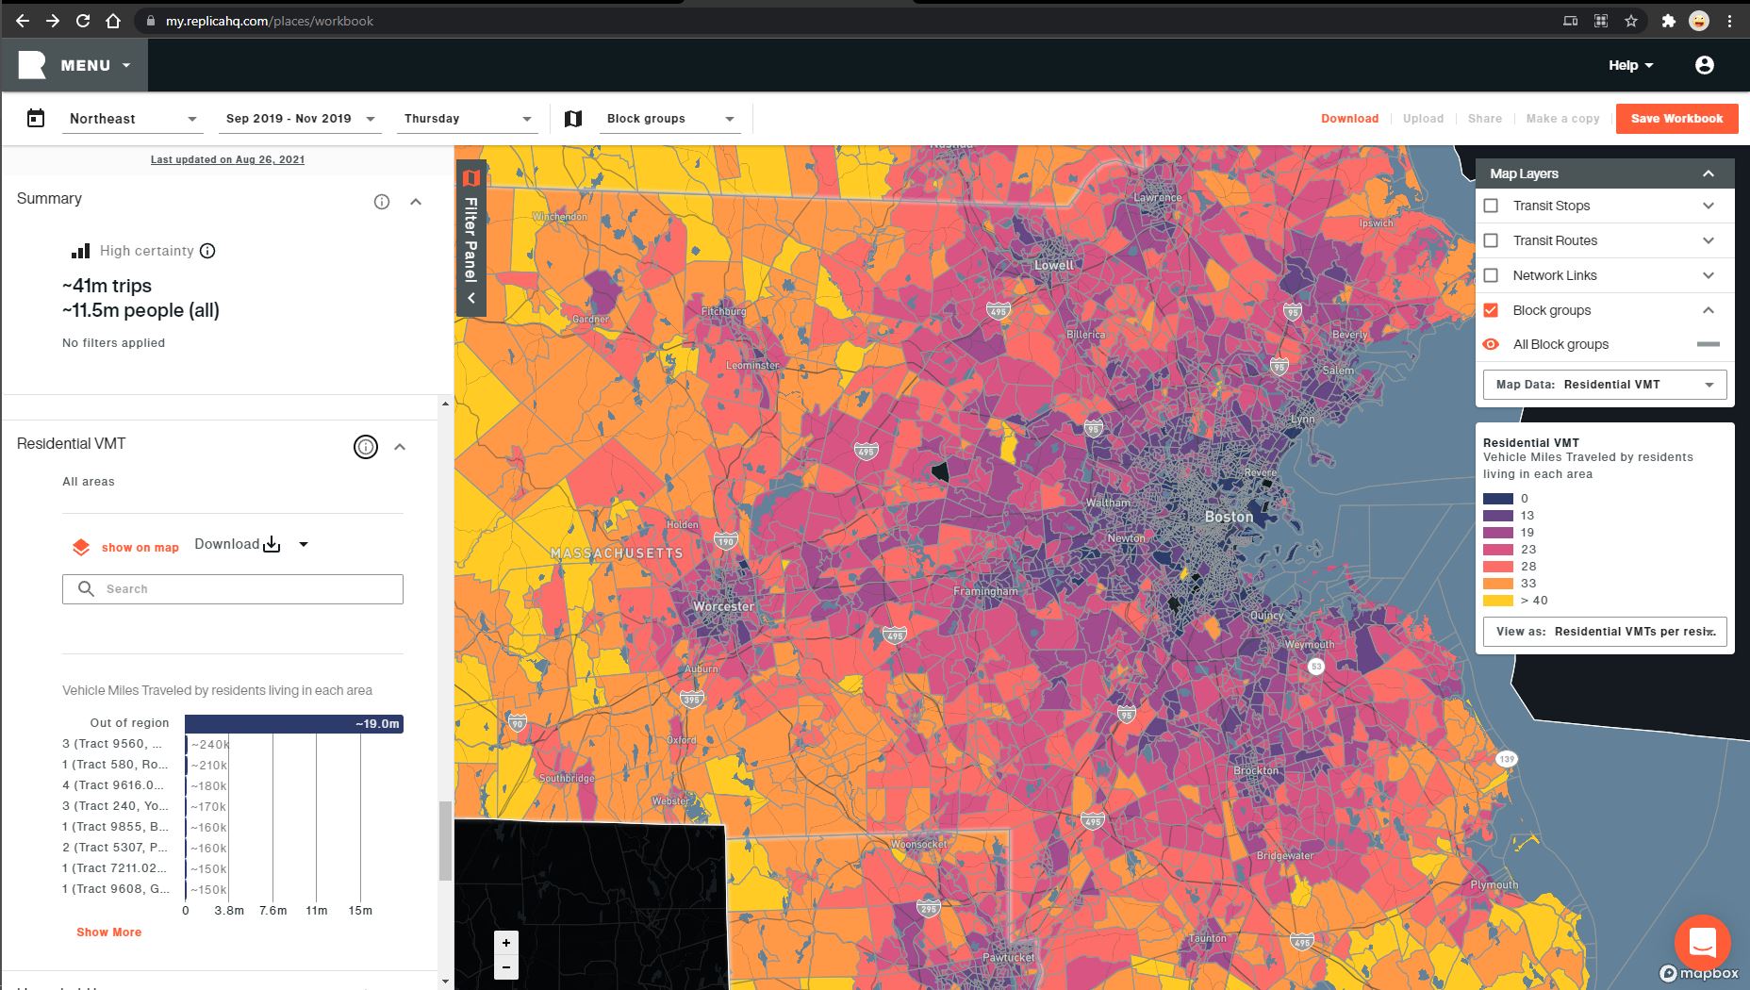Screen dimensions: 1750x990
Task: Open the Map Data Residential VMT dropdown
Action: [x=1605, y=385]
